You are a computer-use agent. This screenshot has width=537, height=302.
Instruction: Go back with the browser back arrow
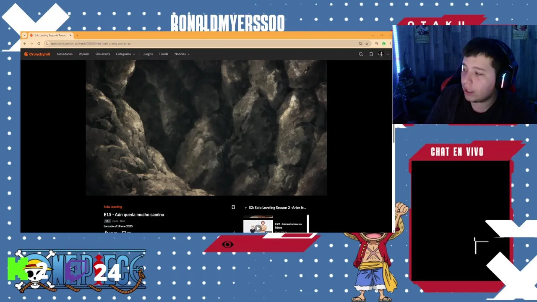(x=25, y=44)
